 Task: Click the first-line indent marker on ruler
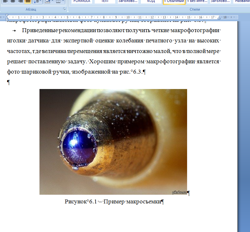pyautogui.click(x=7, y=15)
